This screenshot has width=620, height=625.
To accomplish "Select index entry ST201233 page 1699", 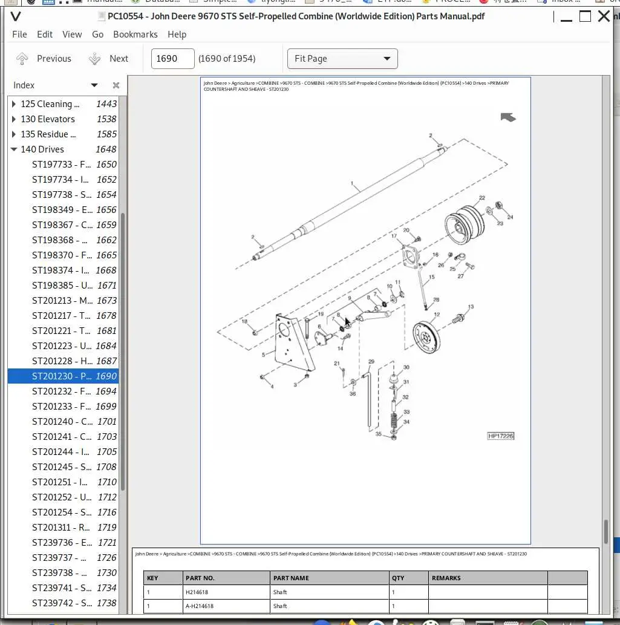I will [x=63, y=407].
